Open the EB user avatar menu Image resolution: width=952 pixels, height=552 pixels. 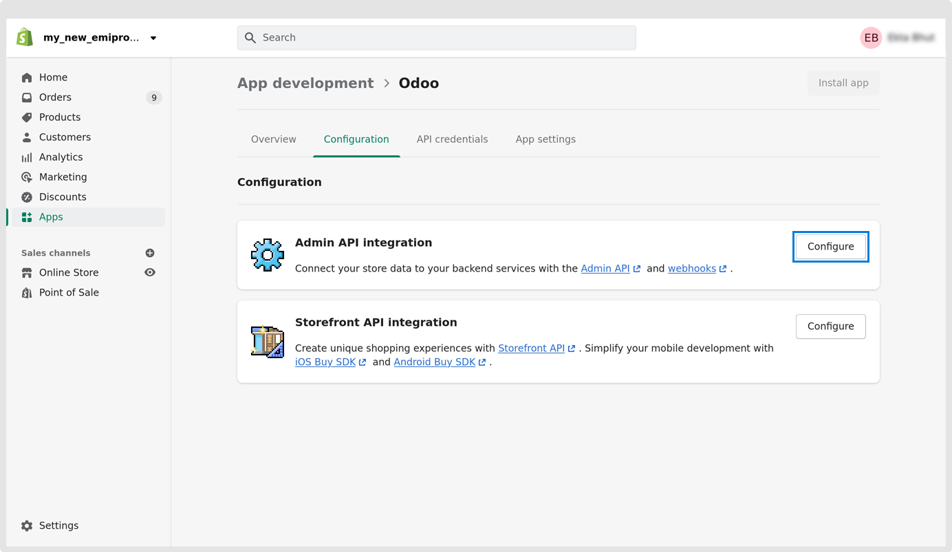(x=871, y=38)
